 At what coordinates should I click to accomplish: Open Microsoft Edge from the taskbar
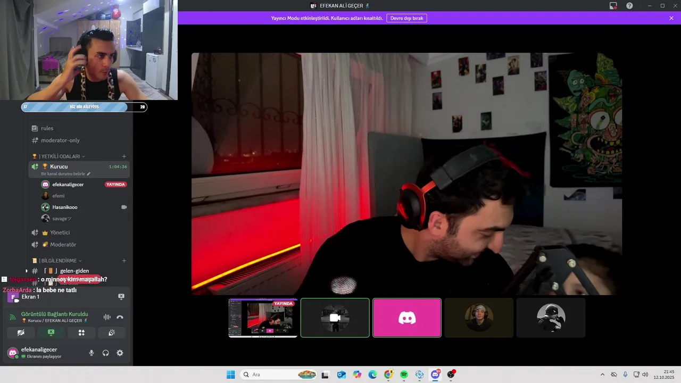(372, 374)
